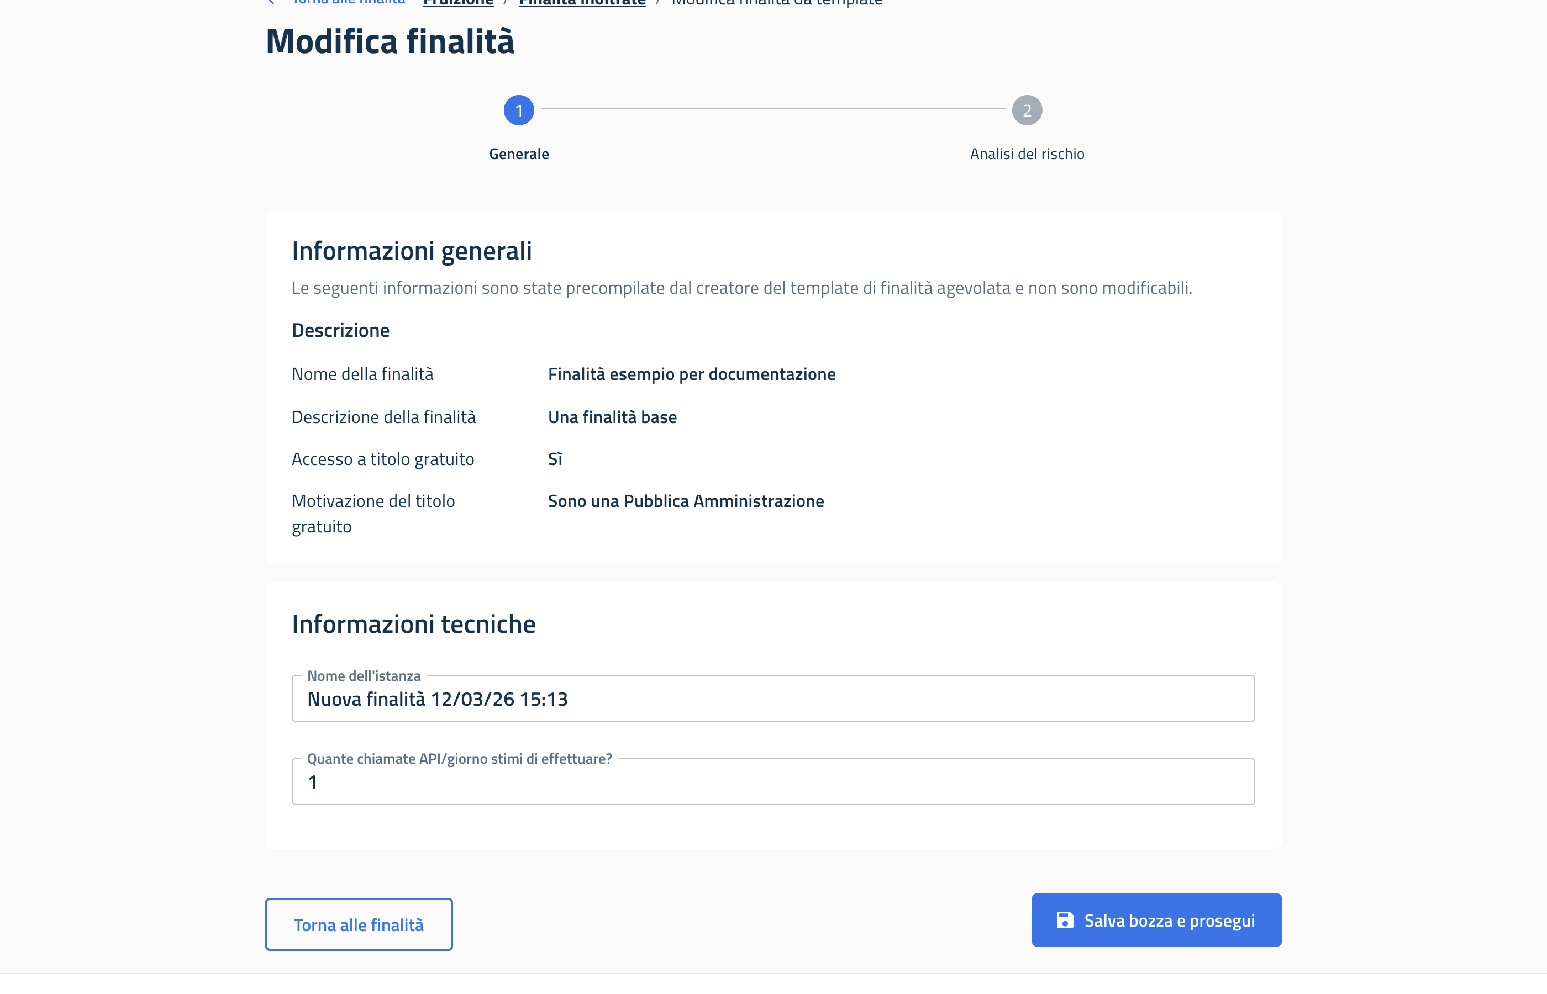Click the API calls per day field

pos(773,781)
